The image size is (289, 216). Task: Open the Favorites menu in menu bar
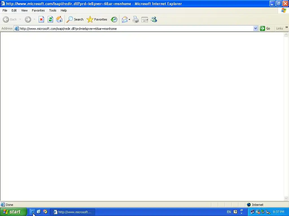coord(38,10)
